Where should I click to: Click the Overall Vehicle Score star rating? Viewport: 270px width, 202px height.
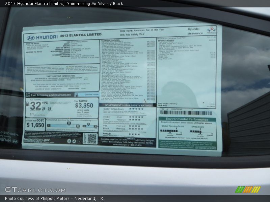pyautogui.click(x=136, y=109)
